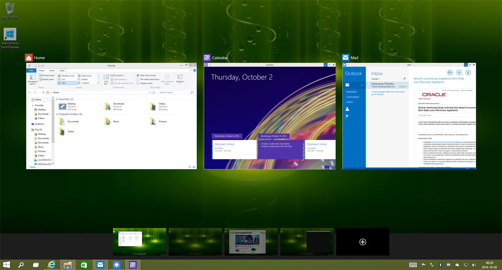Click the delete trash icon in Mail
The height and width of the screenshot is (270, 502).
pyautogui.click(x=467, y=72)
